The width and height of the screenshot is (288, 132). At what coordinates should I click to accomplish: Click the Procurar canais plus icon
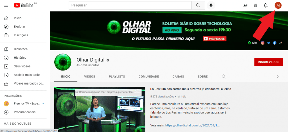(6, 112)
